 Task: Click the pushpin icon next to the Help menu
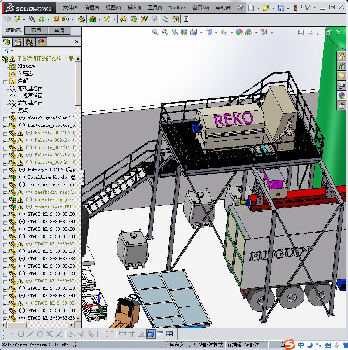240,7
